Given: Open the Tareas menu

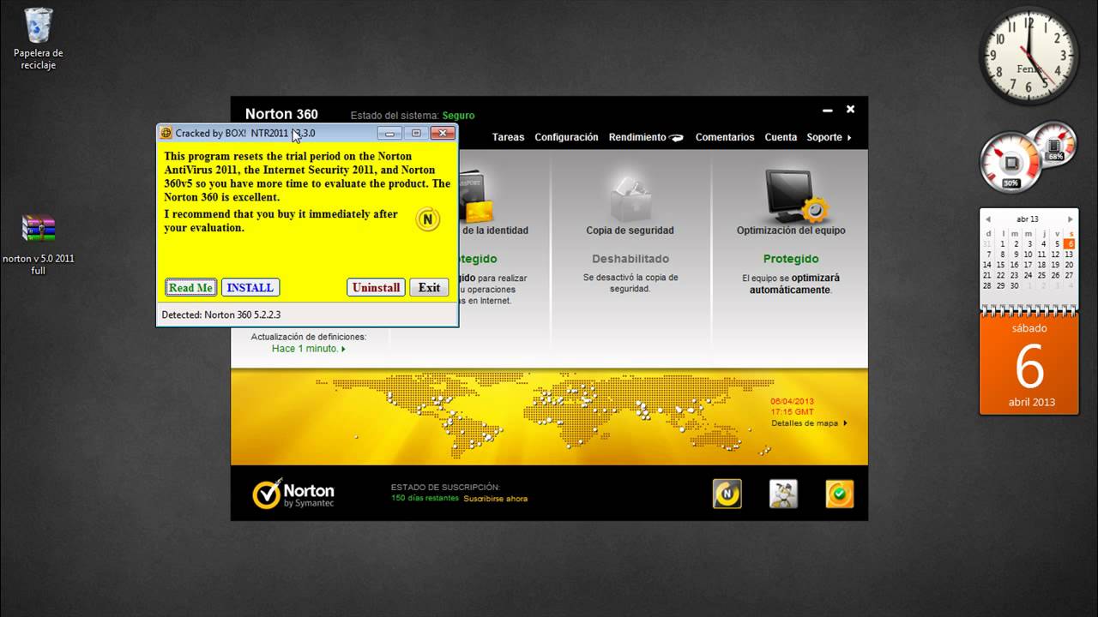Looking at the screenshot, I should (508, 137).
